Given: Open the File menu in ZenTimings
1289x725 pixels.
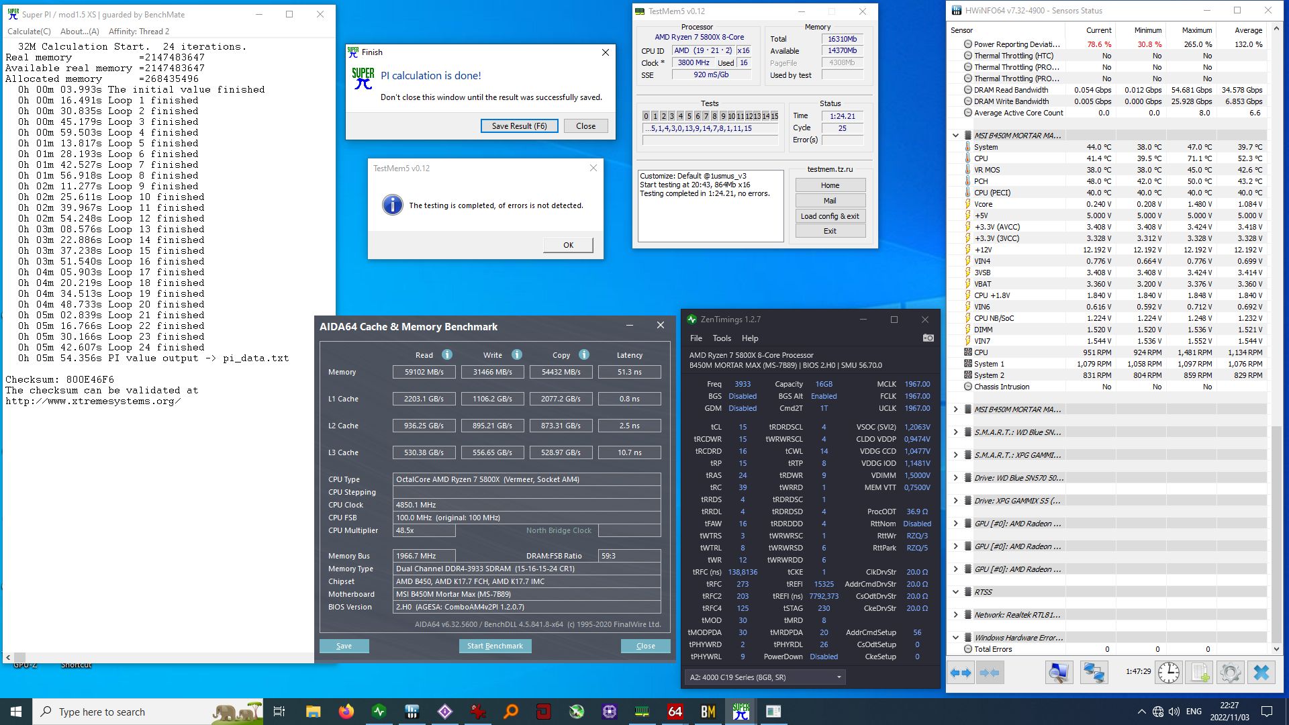Looking at the screenshot, I should point(696,338).
